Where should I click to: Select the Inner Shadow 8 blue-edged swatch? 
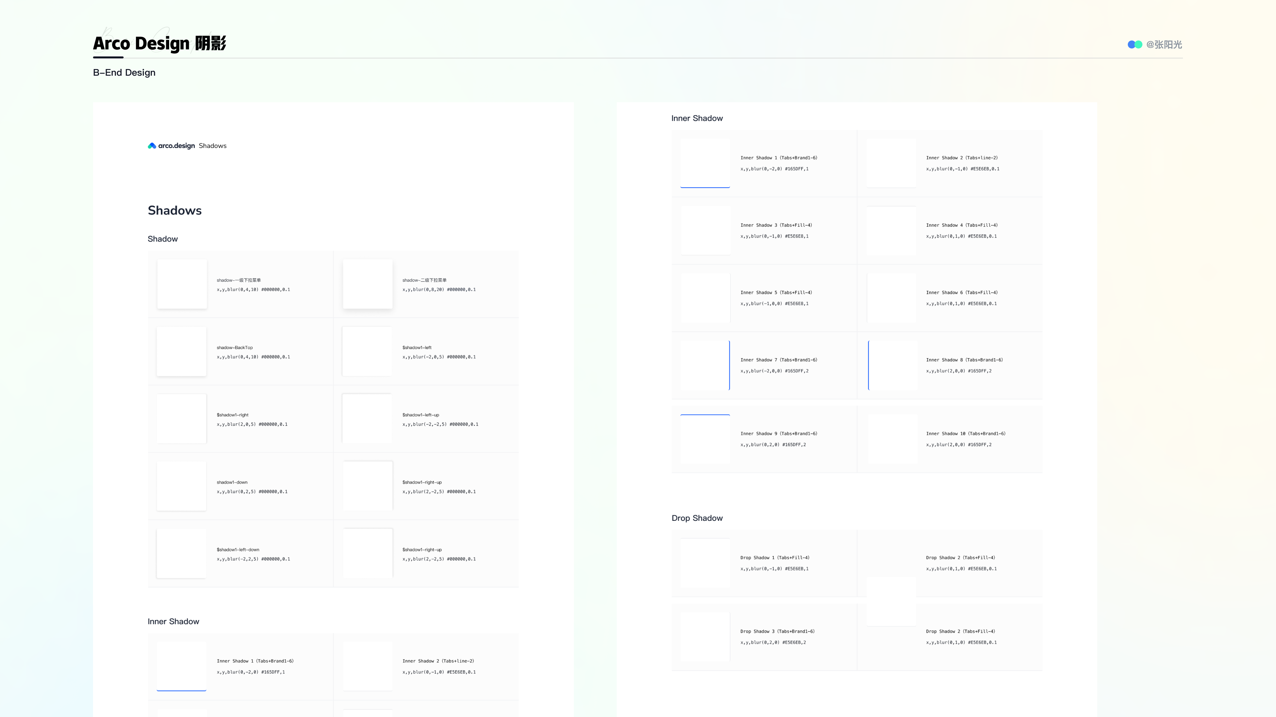coord(892,365)
